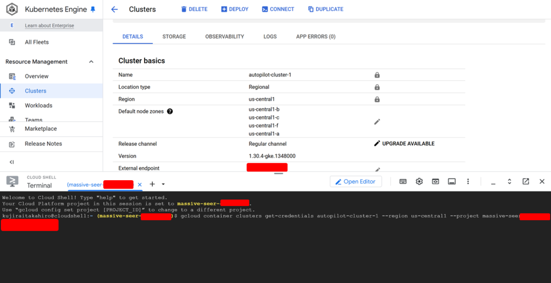Click the Cloud Shell terminal icon
The width and height of the screenshot is (551, 283).
click(x=12, y=182)
